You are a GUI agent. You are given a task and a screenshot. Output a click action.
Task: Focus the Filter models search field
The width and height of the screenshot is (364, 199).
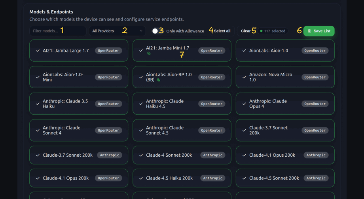[58, 31]
